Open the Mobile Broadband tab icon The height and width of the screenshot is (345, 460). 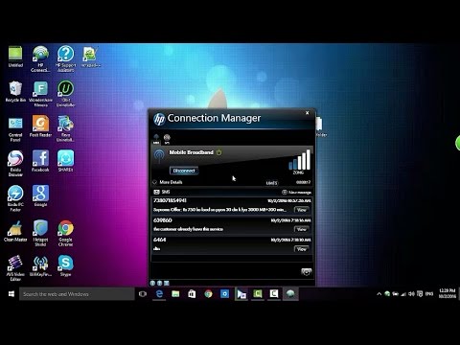[156, 139]
